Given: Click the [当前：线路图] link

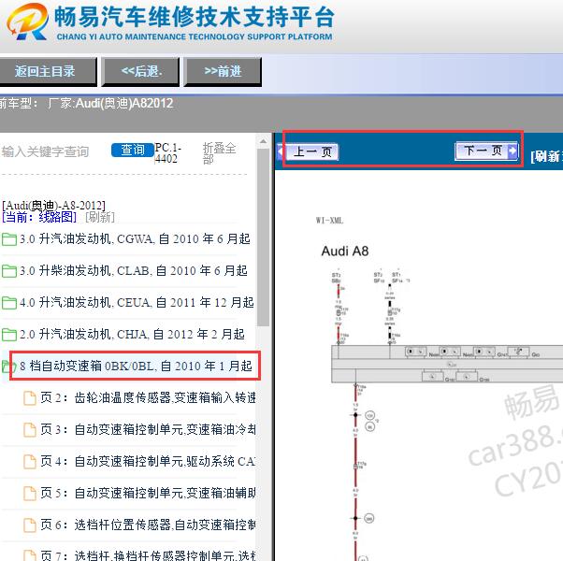Looking at the screenshot, I should (39, 217).
